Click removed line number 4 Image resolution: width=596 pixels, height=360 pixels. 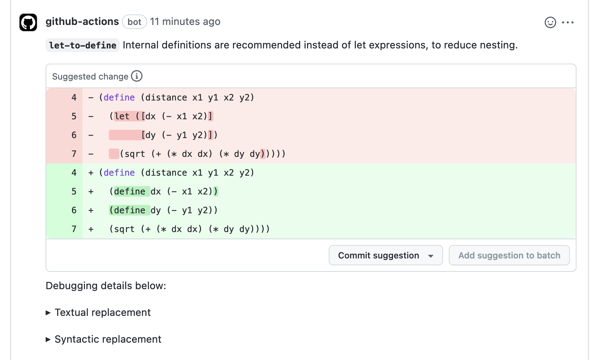[74, 98]
